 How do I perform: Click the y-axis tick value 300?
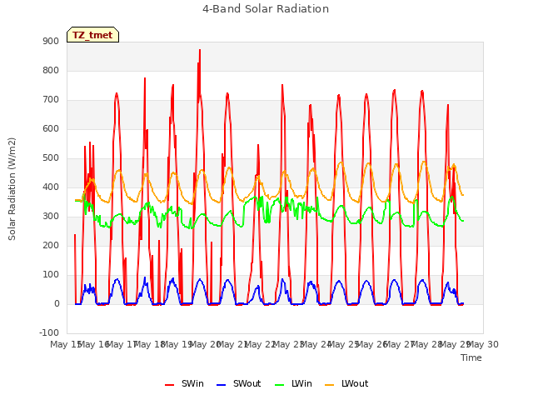(x=51, y=217)
